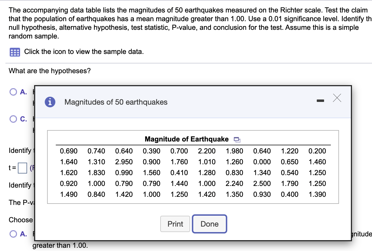Click the table cell containing 2.500

point(262,184)
